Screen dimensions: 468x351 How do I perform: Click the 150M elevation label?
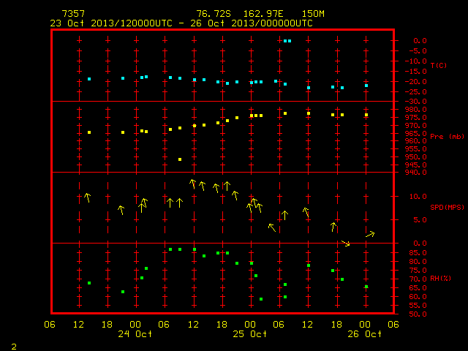pos(313,14)
